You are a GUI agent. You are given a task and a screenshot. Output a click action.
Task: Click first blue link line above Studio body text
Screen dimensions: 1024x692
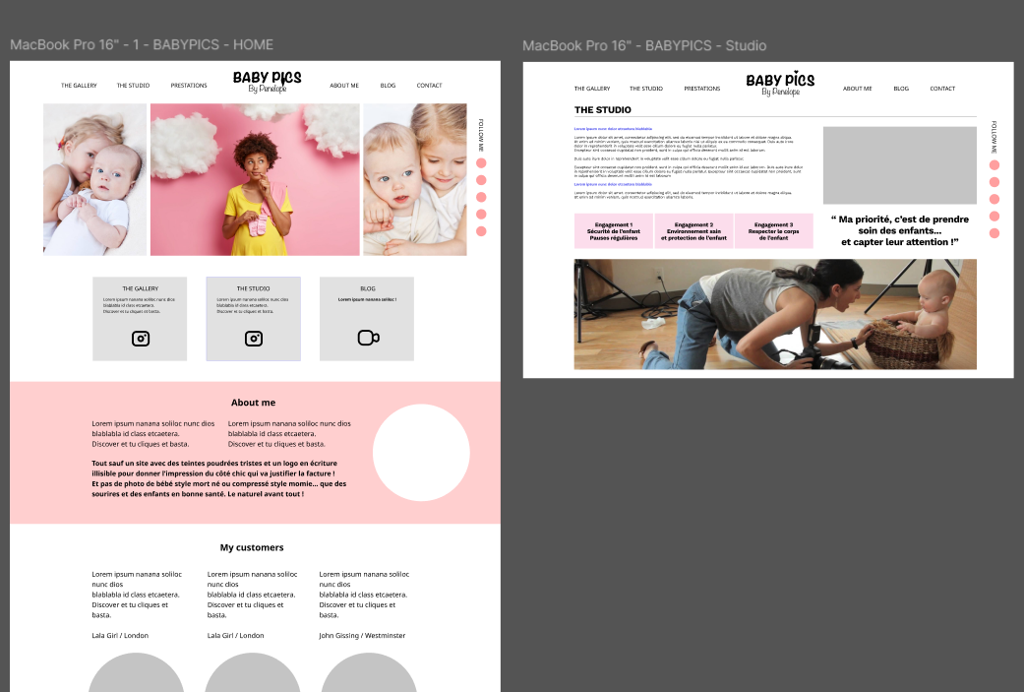pyautogui.click(x=613, y=129)
